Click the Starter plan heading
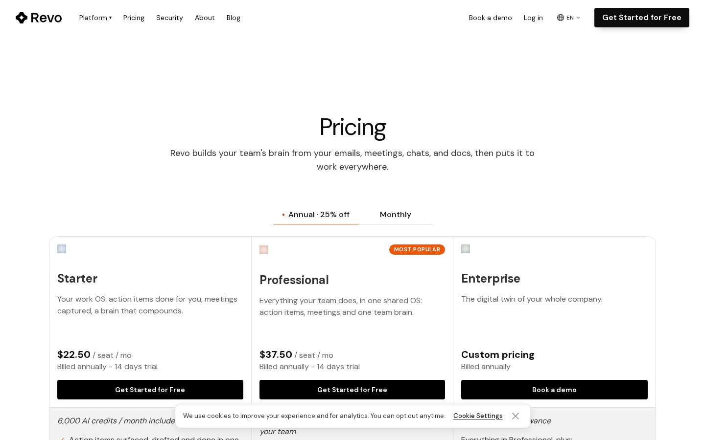705x440 pixels. coord(77,279)
